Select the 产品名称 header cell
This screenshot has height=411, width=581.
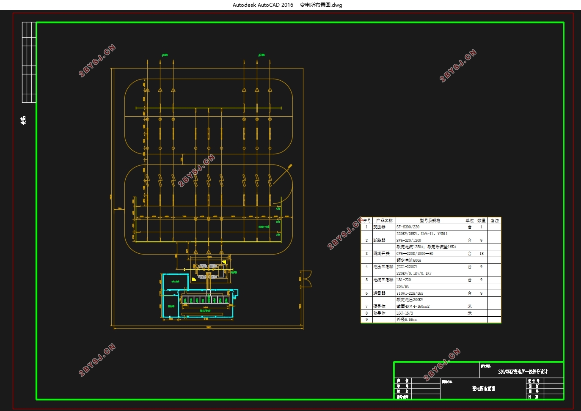[384, 221]
